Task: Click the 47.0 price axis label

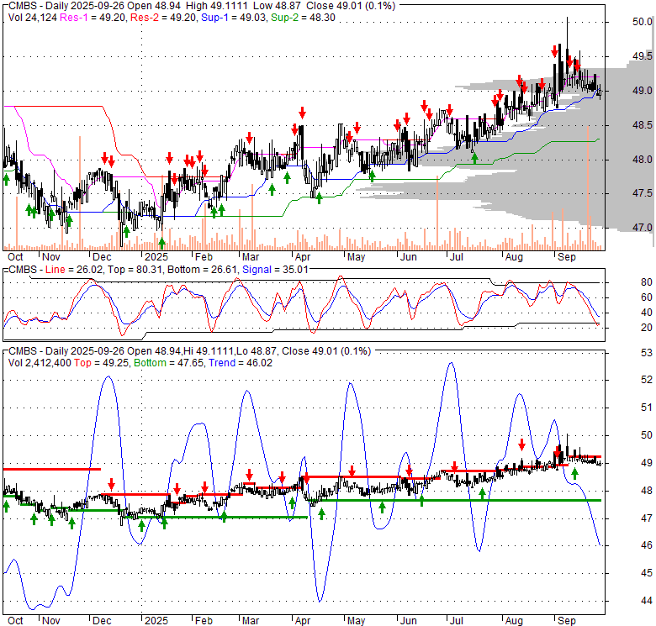Action: point(643,228)
